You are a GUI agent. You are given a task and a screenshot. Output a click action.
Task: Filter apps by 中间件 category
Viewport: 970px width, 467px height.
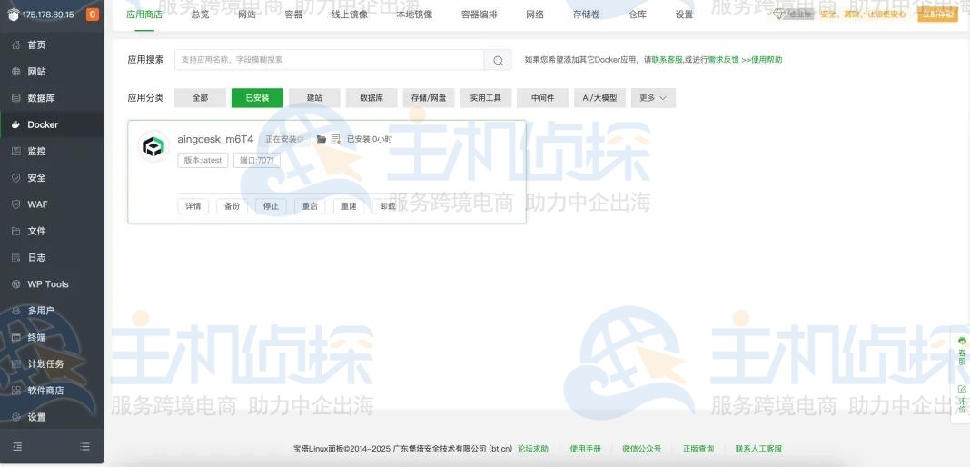(x=542, y=98)
